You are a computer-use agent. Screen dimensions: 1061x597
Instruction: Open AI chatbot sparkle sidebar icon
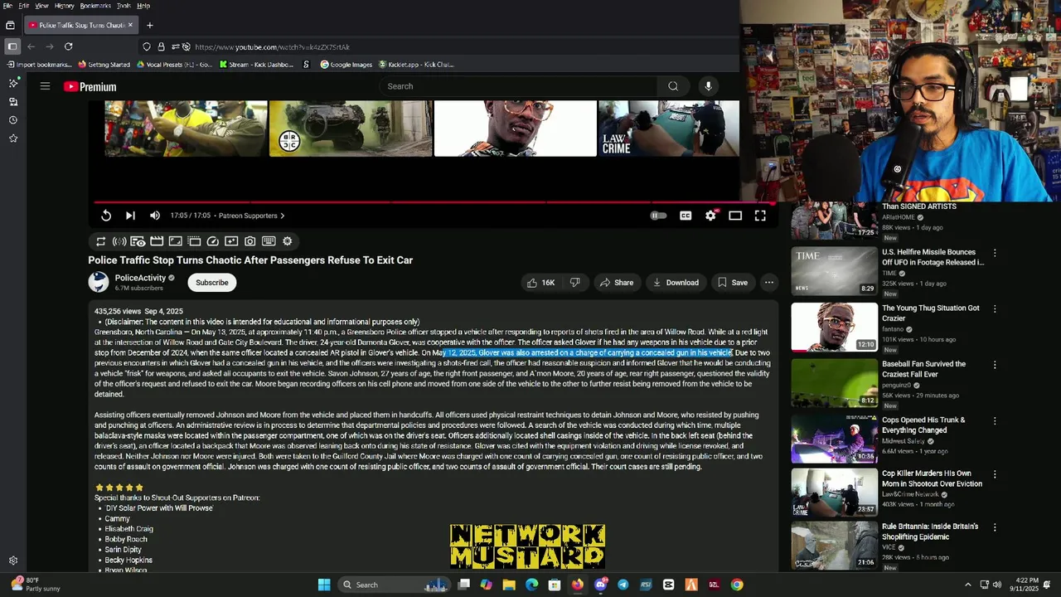(13, 83)
